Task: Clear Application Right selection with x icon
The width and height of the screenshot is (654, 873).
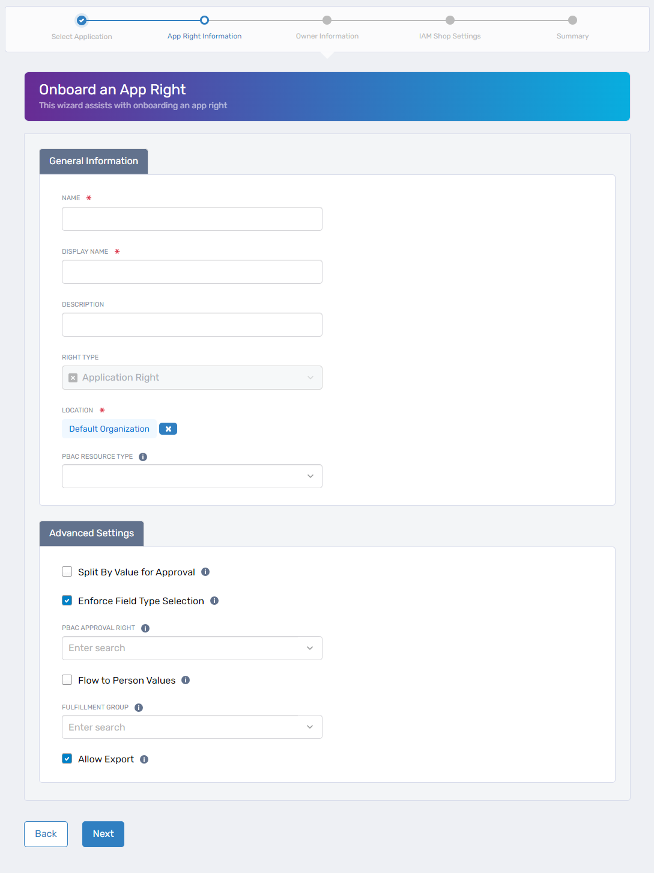Action: (73, 378)
